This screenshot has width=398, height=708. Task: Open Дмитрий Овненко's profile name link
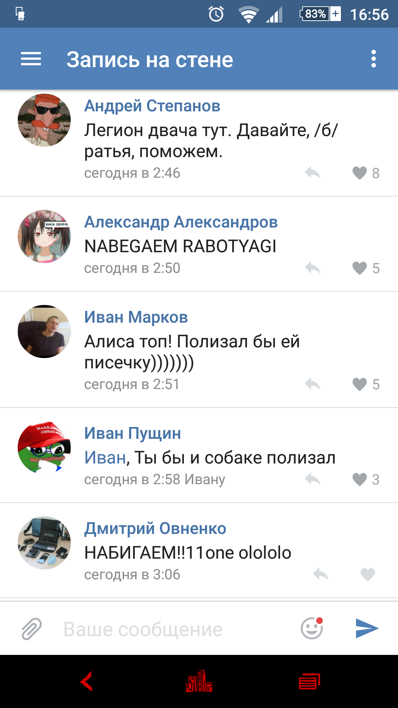(155, 528)
